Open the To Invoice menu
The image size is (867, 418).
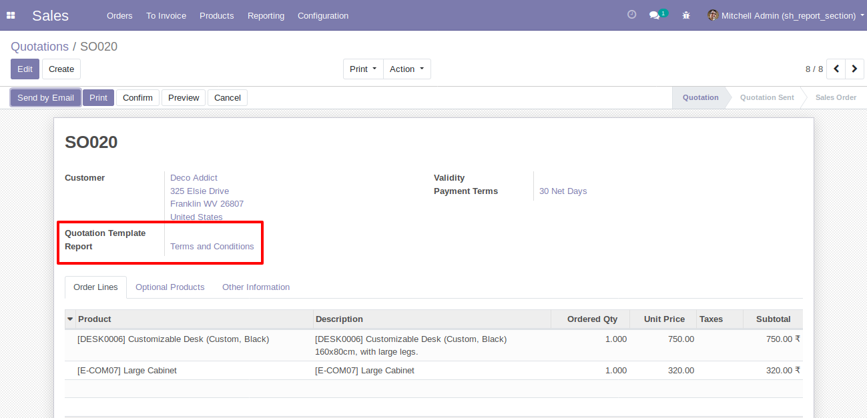click(166, 15)
